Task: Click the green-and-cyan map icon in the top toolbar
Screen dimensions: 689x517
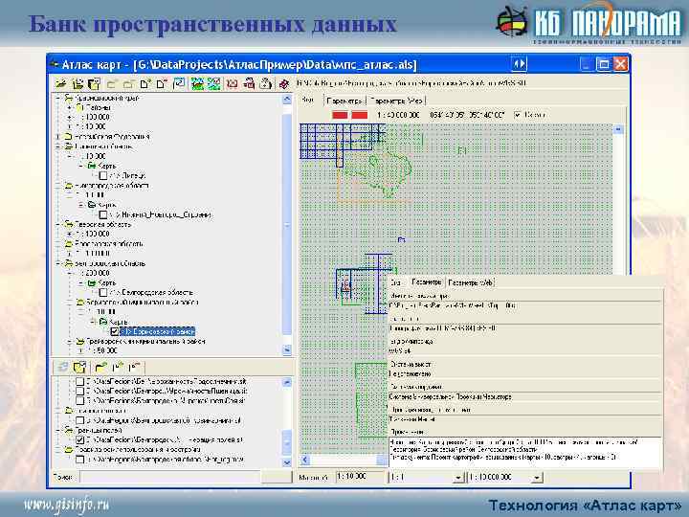Action: (214, 83)
